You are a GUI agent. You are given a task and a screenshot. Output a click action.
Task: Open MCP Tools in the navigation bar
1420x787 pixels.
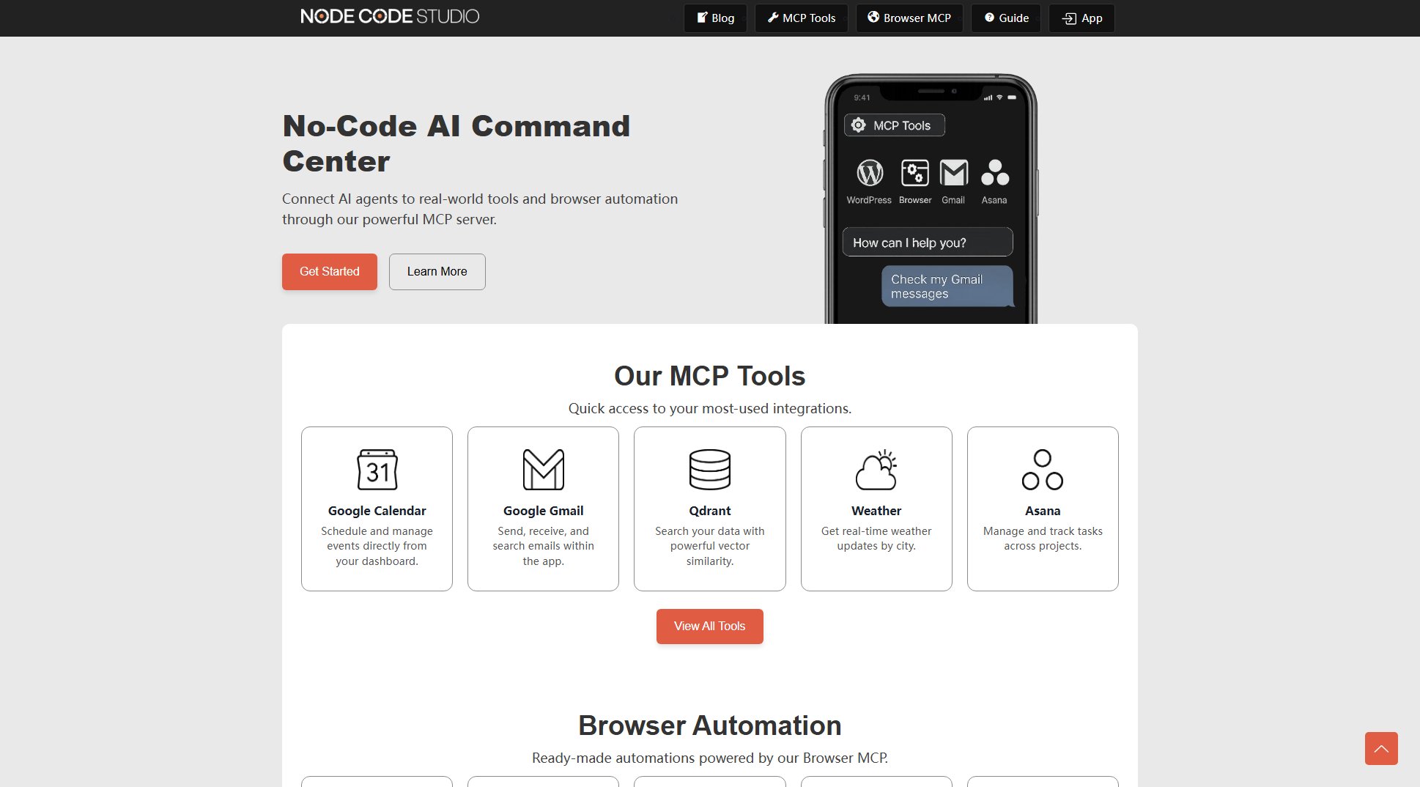[801, 18]
